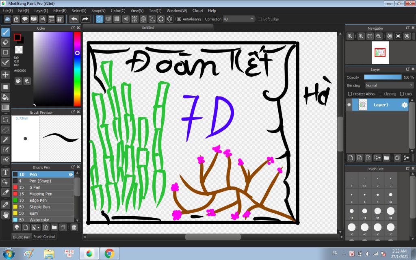Click the Navigator canvas thumbnail
416x260 pixels.
(x=380, y=52)
